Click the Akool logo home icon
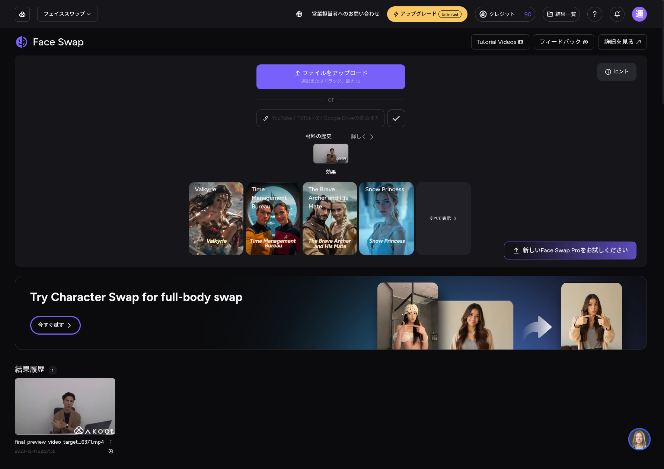This screenshot has height=469, width=664. [22, 14]
